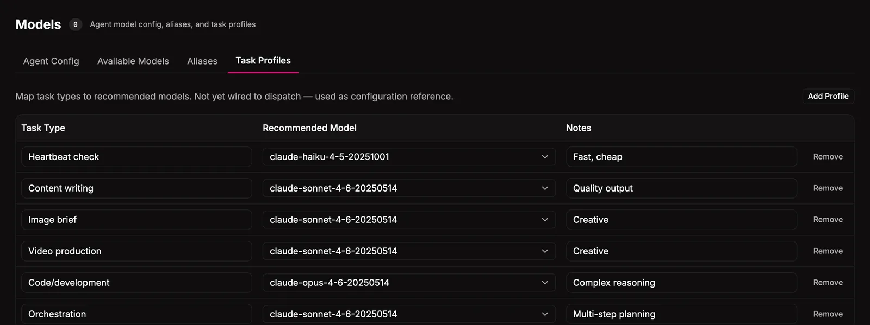Click the Models page heading
The width and height of the screenshot is (870, 325).
38,24
